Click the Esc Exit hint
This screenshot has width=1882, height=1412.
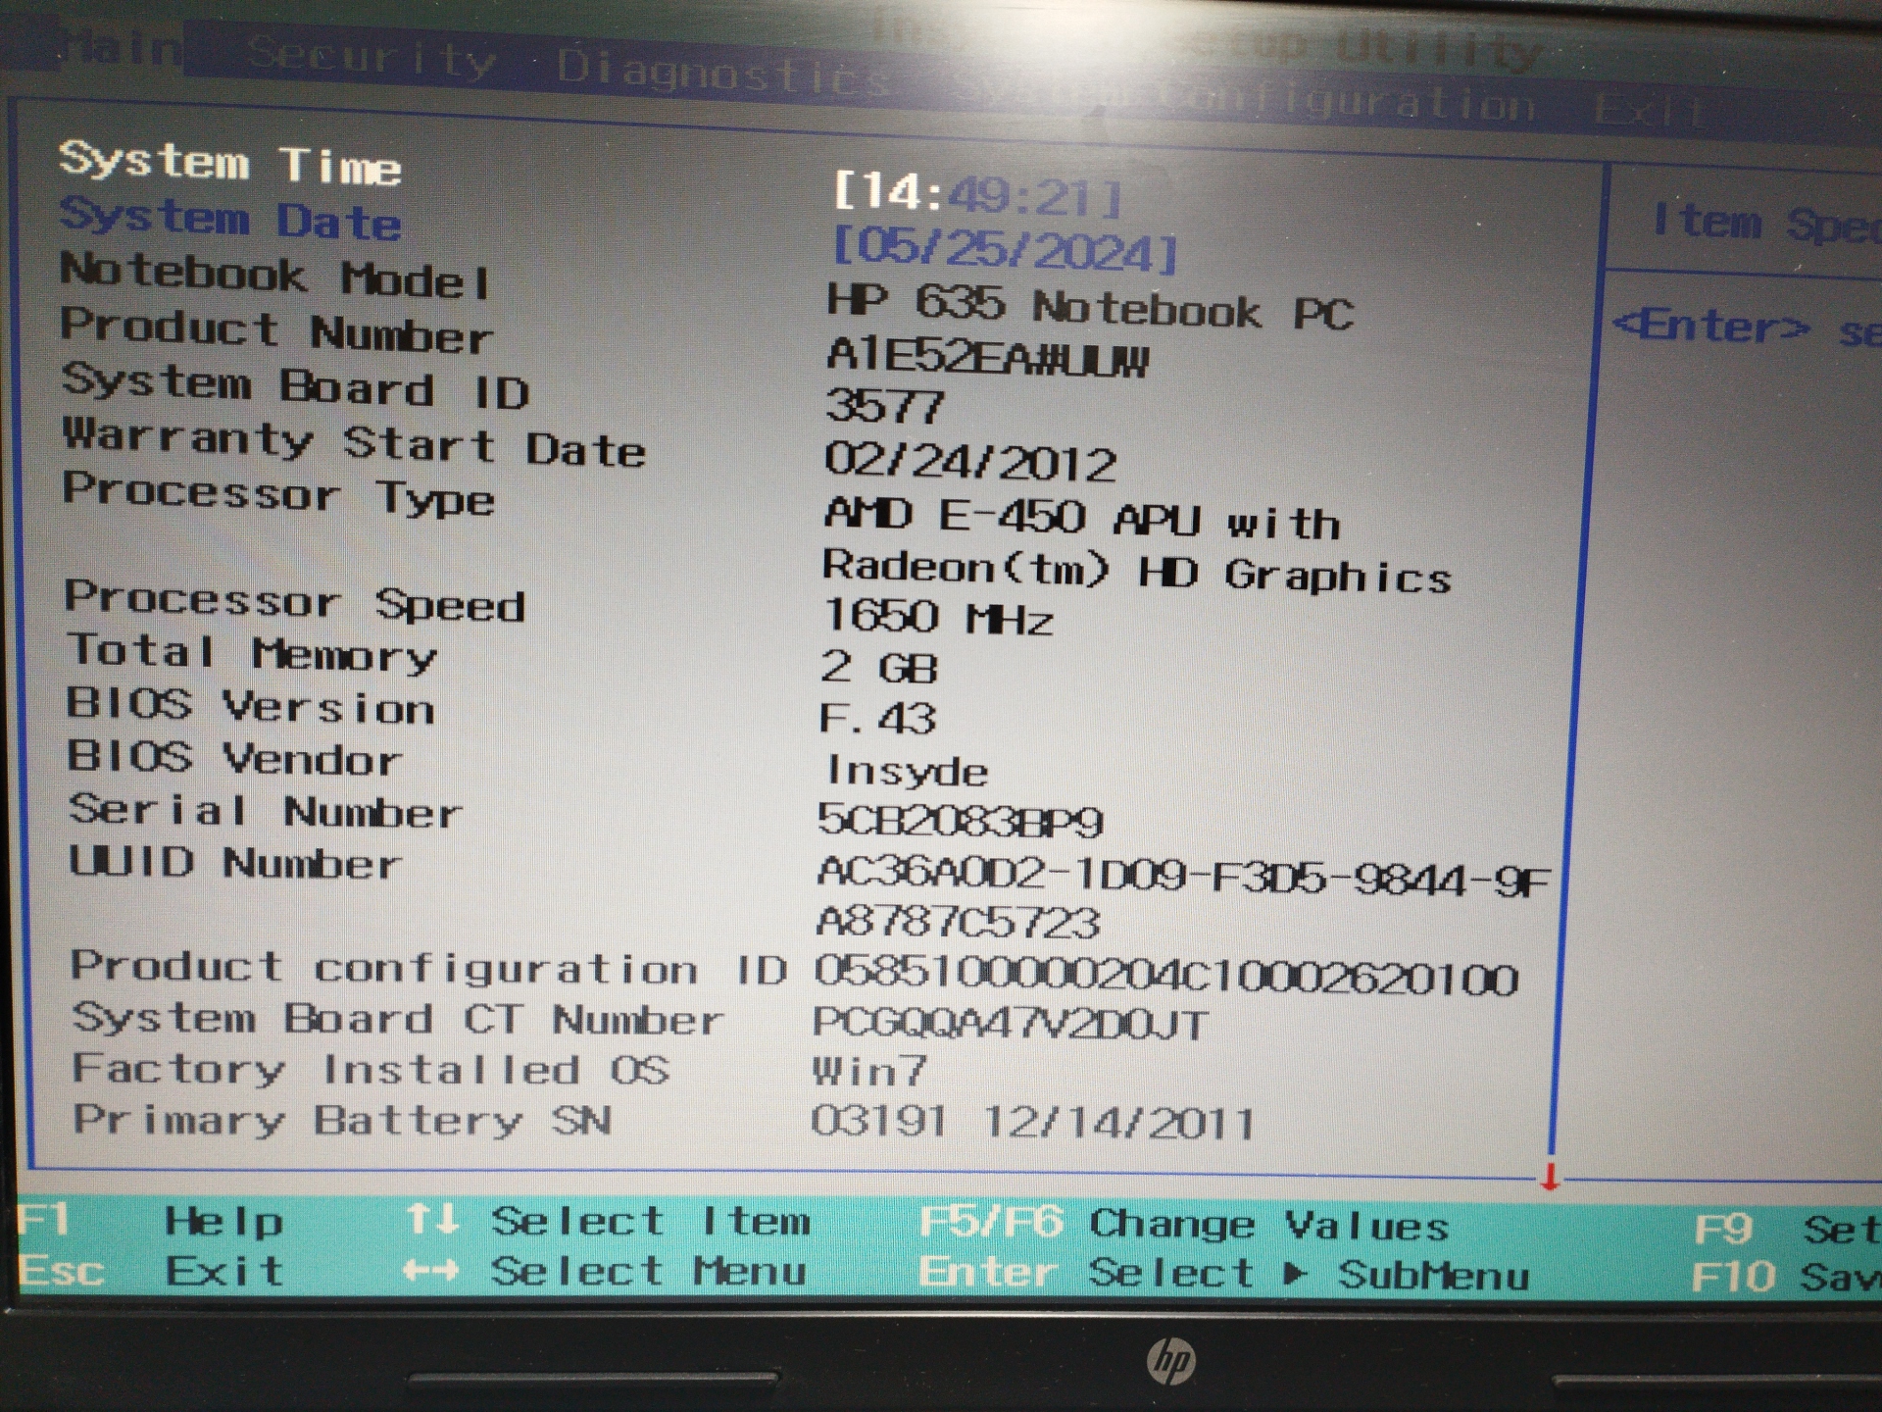tap(152, 1272)
